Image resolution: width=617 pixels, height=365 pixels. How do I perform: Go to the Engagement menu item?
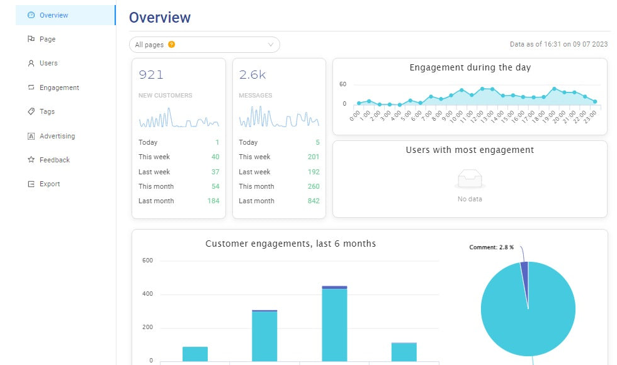pos(59,87)
